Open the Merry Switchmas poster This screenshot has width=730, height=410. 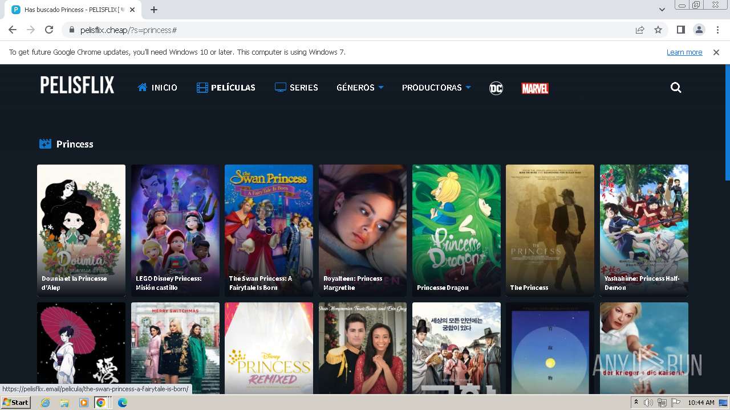(x=175, y=348)
